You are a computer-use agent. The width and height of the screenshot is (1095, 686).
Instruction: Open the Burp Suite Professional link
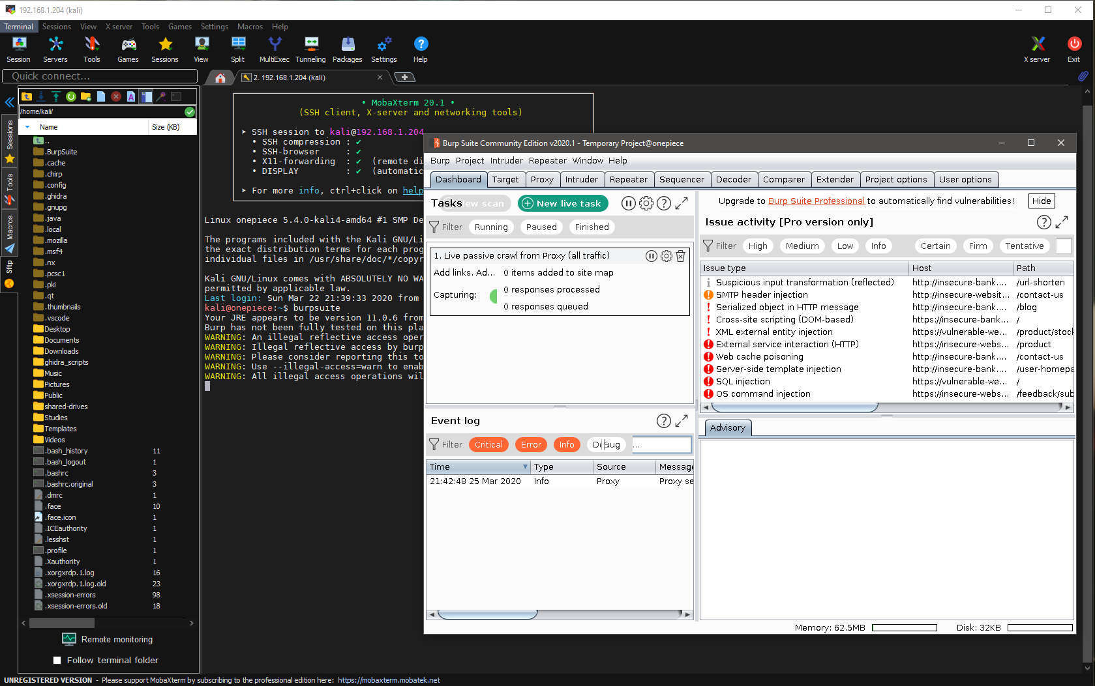817,201
